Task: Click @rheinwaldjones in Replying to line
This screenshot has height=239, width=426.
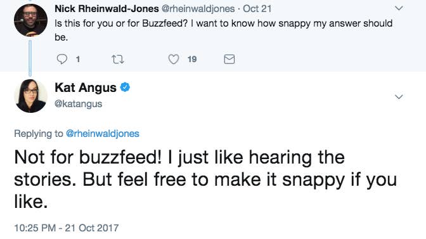Action: pyautogui.click(x=103, y=134)
